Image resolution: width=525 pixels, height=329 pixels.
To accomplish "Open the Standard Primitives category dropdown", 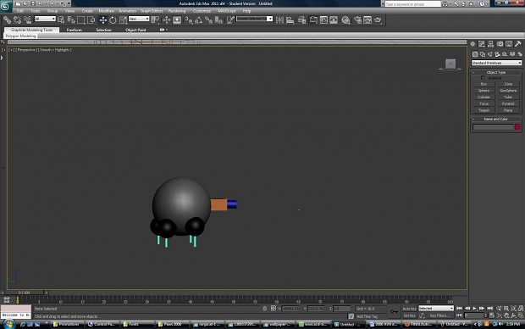I will click(496, 63).
